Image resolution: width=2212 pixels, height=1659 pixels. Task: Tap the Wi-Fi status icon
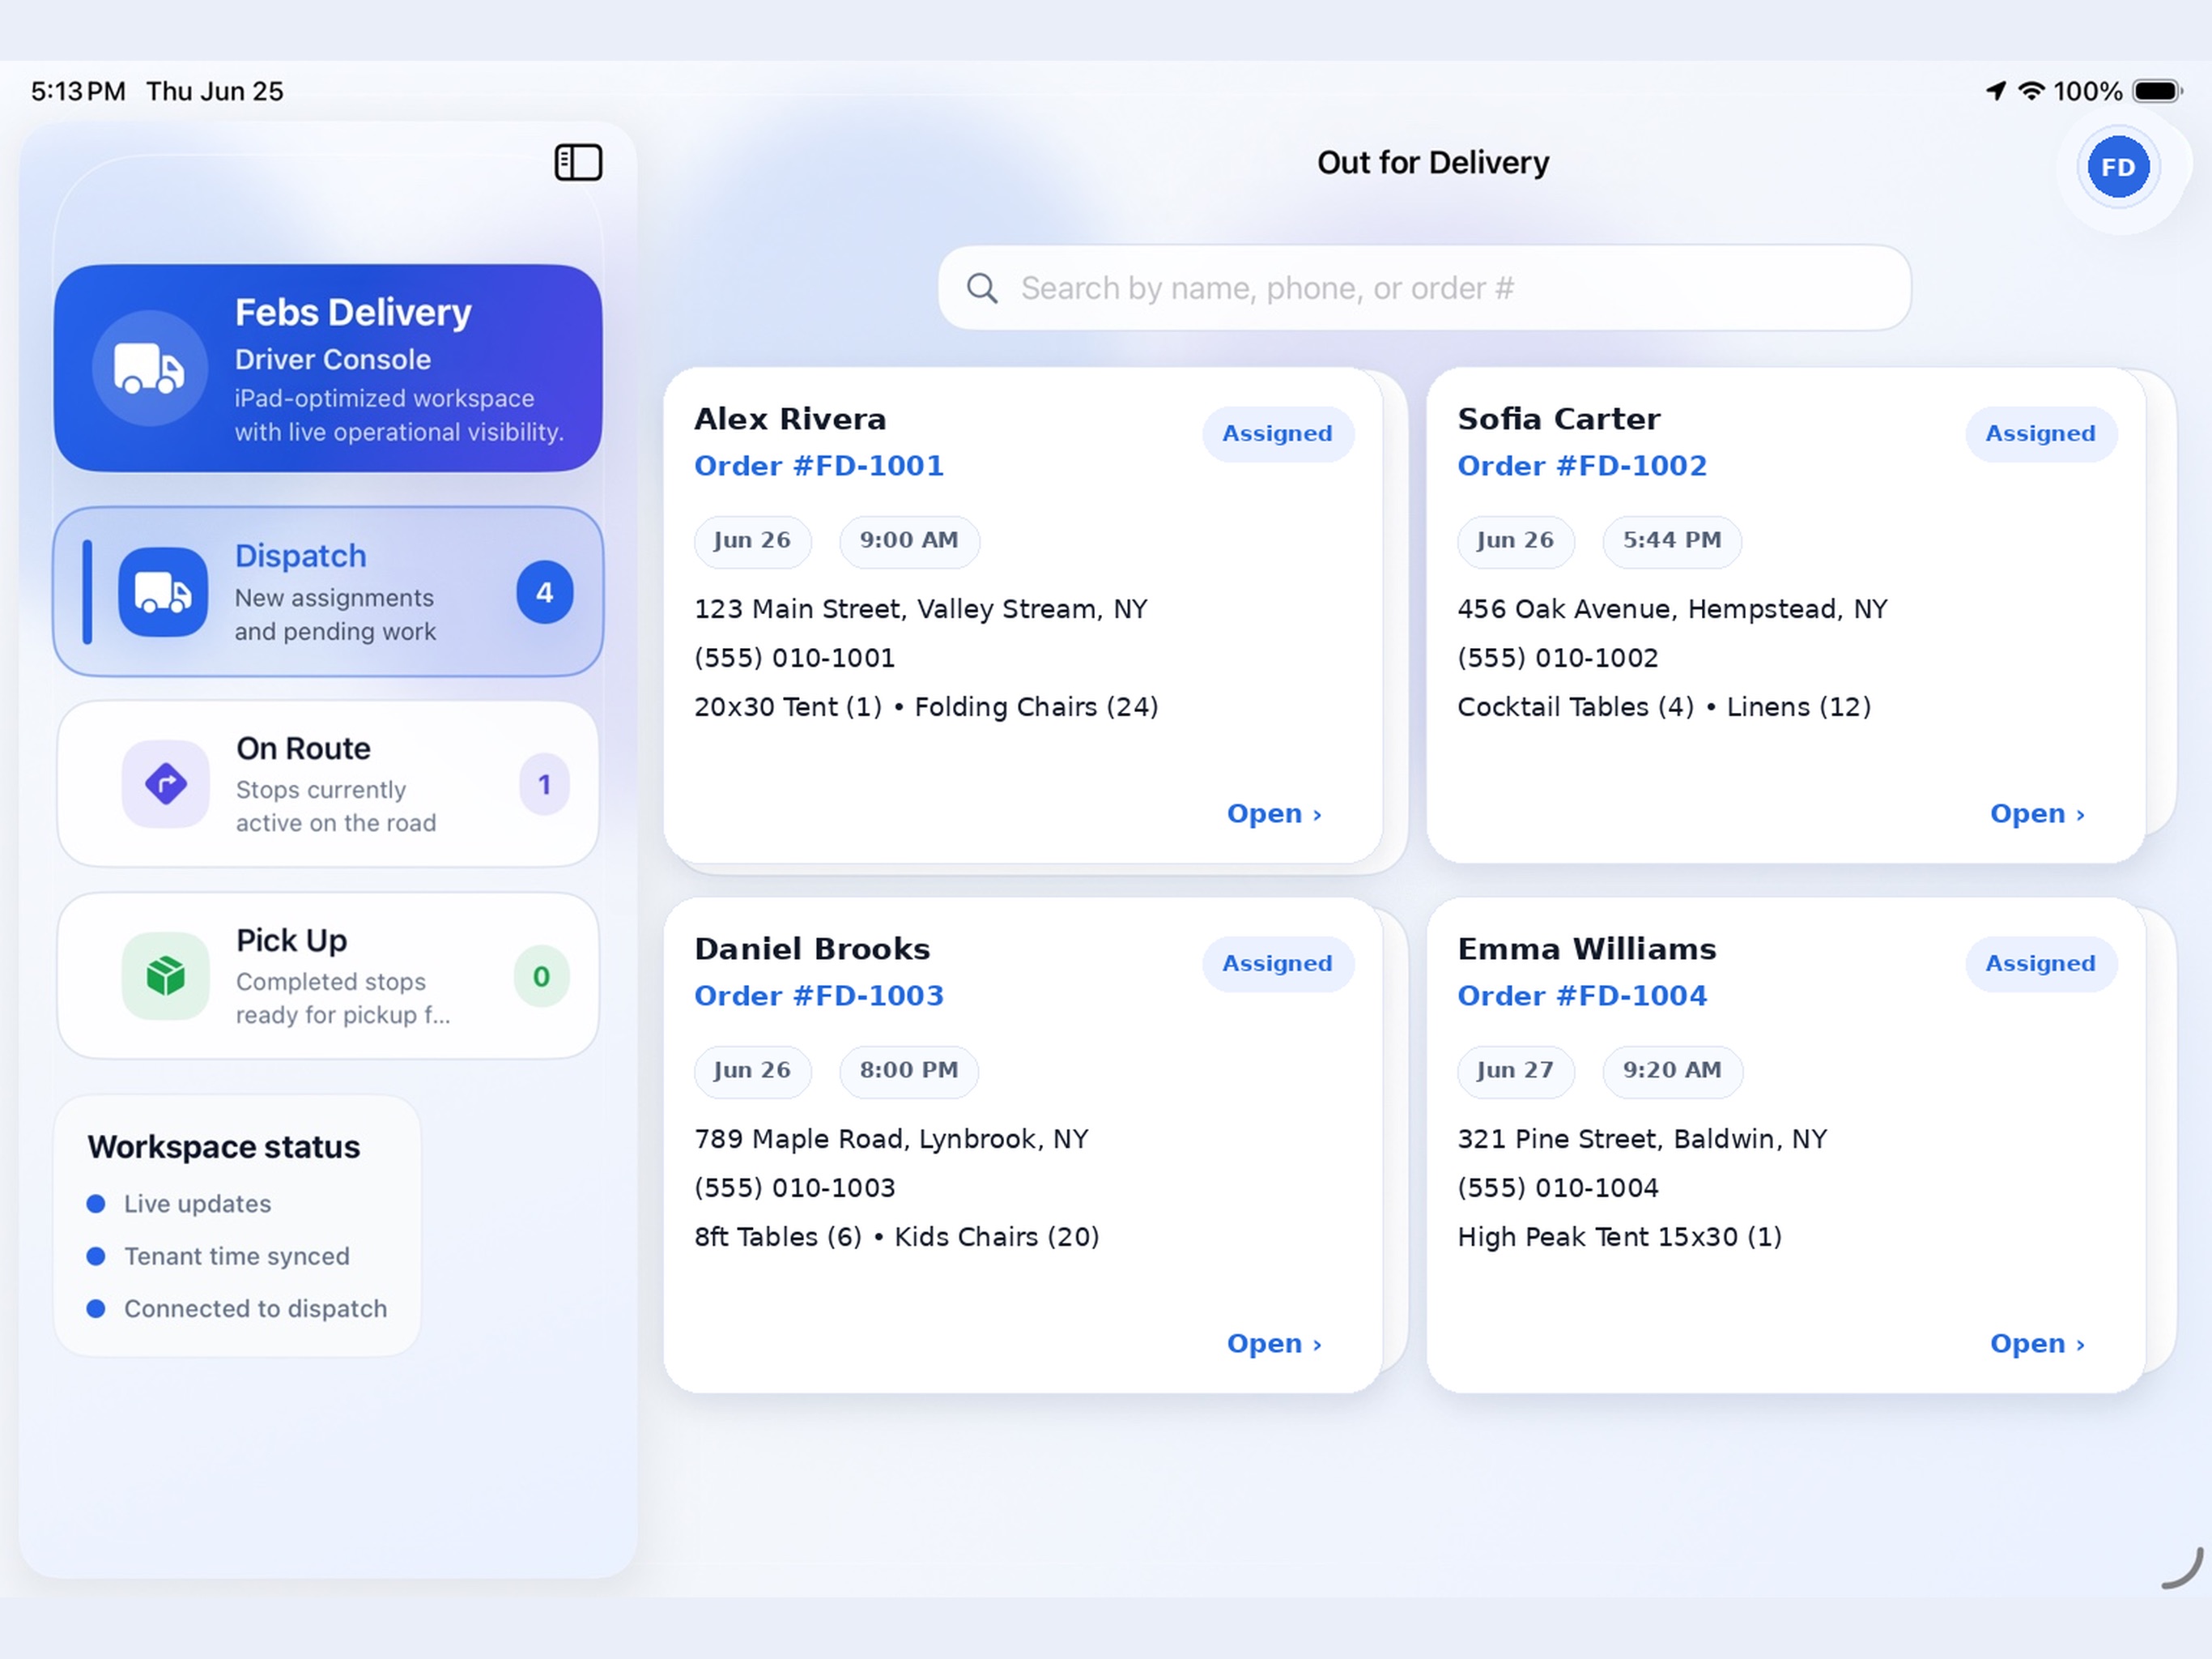tap(2031, 91)
